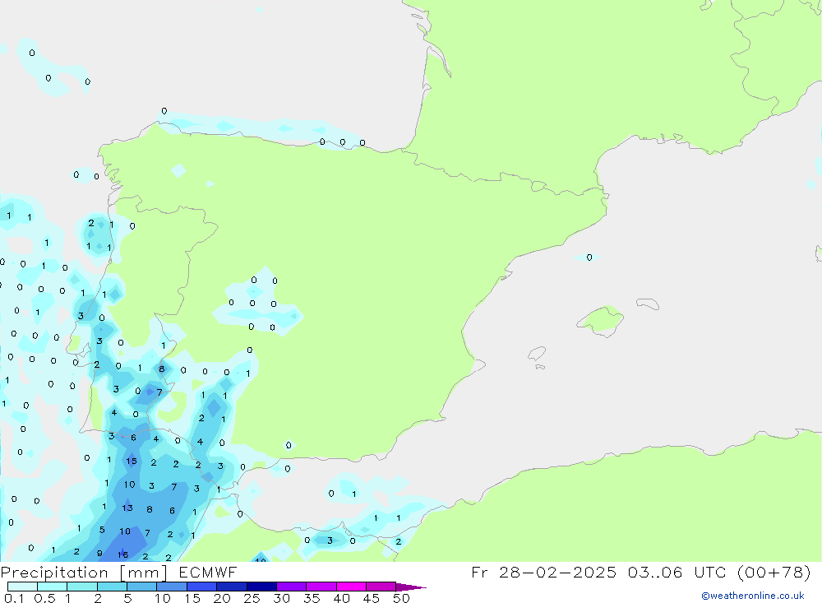Click the 15–20 mm royal blue legend swatch
Image resolution: width=822 pixels, height=603 pixels.
point(202,587)
